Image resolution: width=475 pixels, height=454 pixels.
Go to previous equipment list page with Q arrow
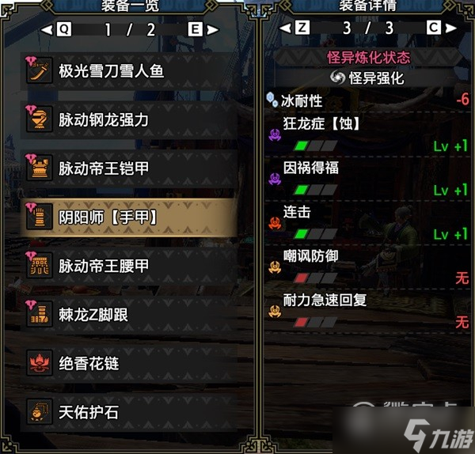56,29
